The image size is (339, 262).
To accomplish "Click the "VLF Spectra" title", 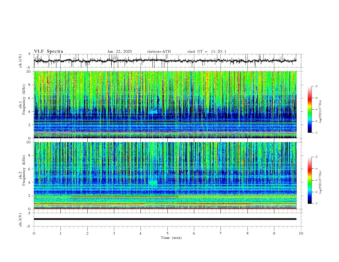I will point(48,51).
